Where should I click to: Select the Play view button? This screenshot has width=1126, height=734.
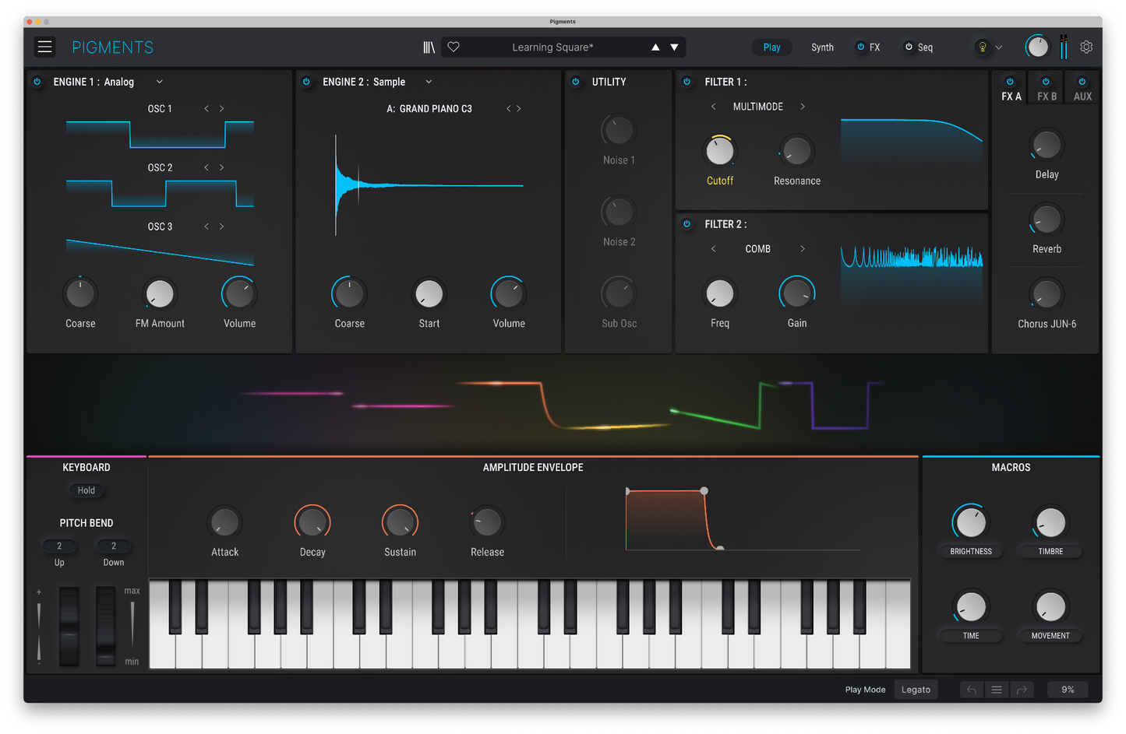click(771, 47)
